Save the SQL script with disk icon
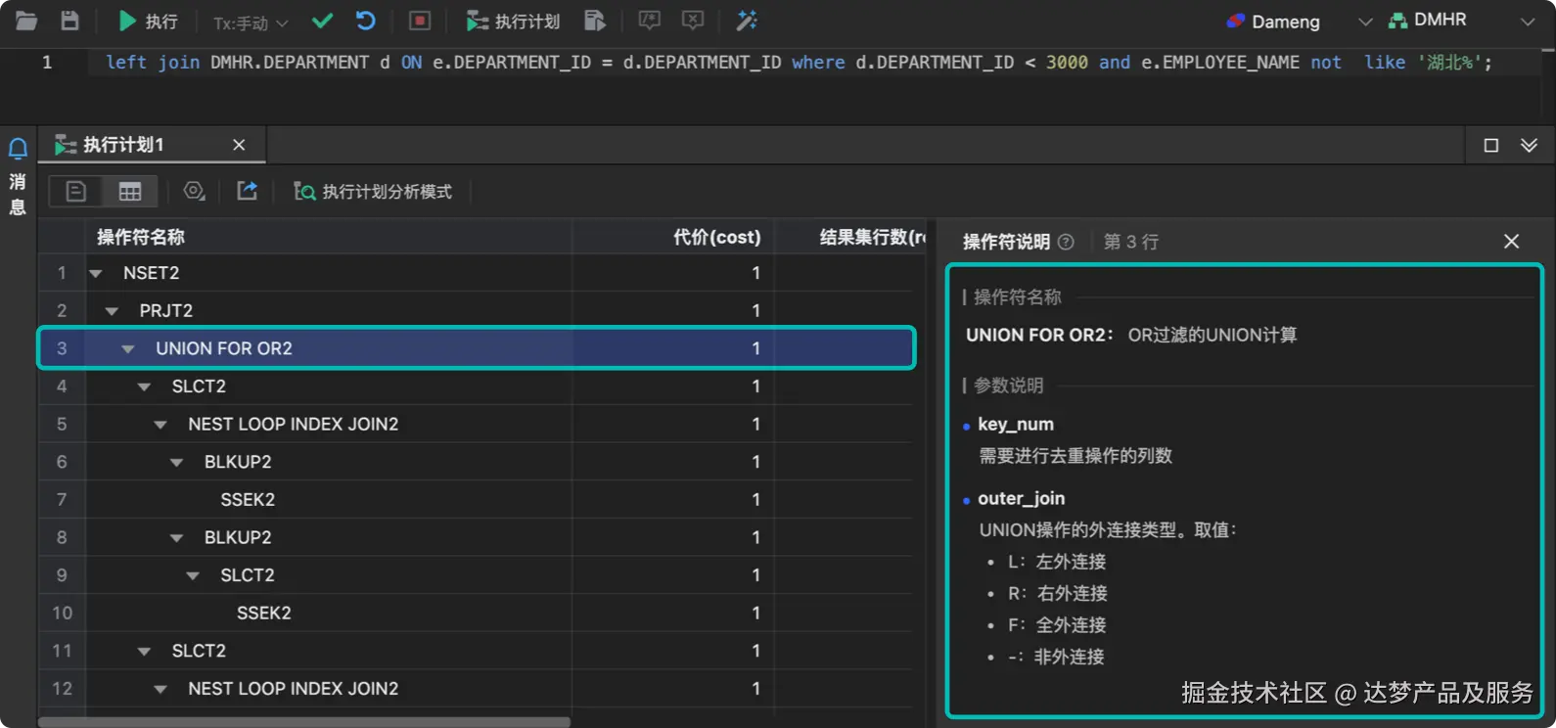Viewport: 1556px width, 728px height. tap(69, 21)
